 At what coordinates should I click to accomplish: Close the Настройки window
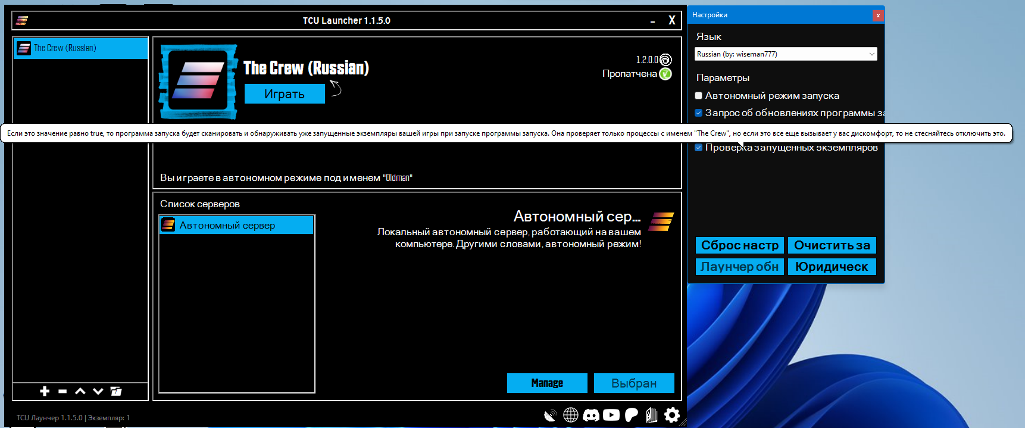(878, 15)
